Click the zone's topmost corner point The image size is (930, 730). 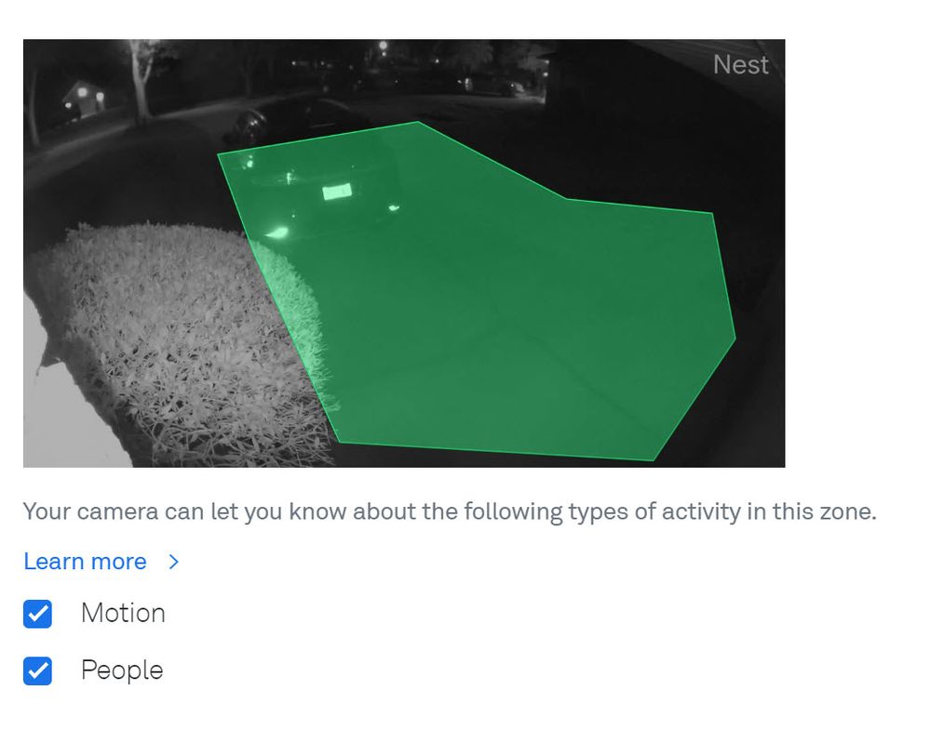point(418,122)
